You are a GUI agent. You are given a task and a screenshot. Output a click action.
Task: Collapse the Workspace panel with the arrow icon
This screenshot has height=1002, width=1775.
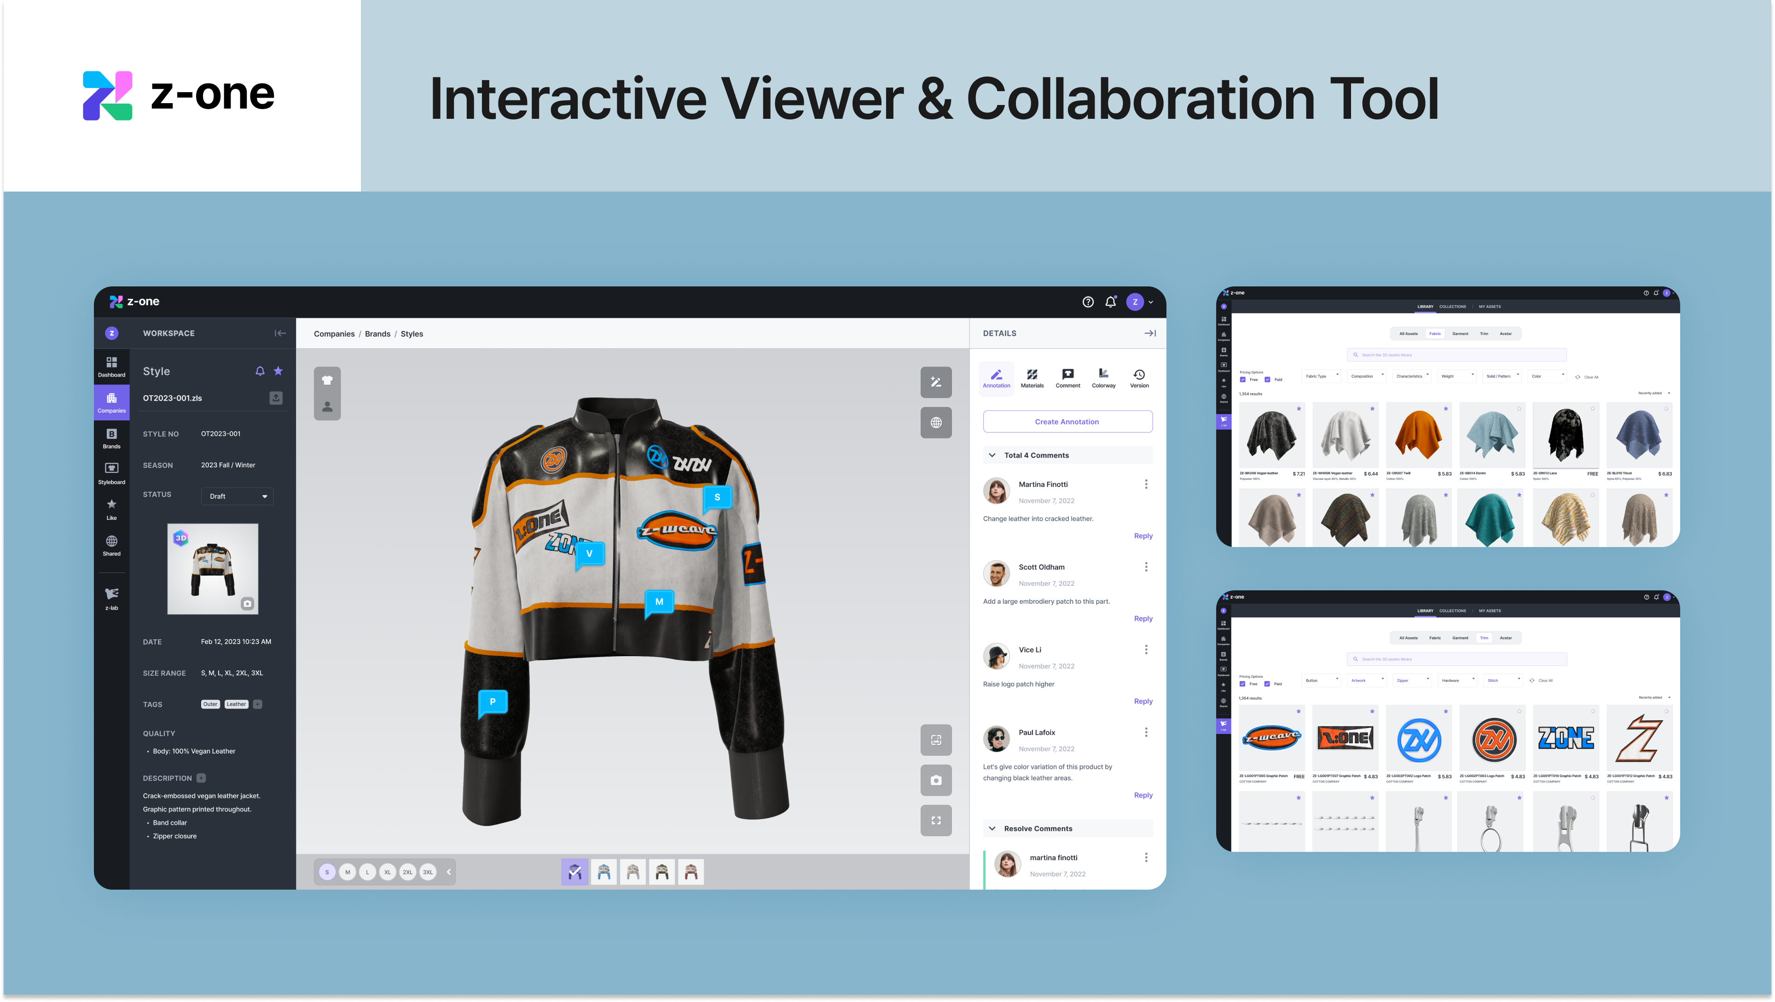point(280,333)
